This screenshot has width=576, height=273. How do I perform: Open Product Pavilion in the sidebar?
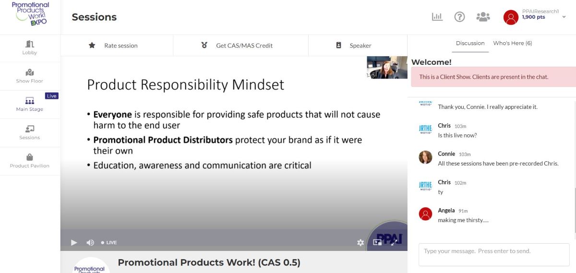[x=30, y=161]
